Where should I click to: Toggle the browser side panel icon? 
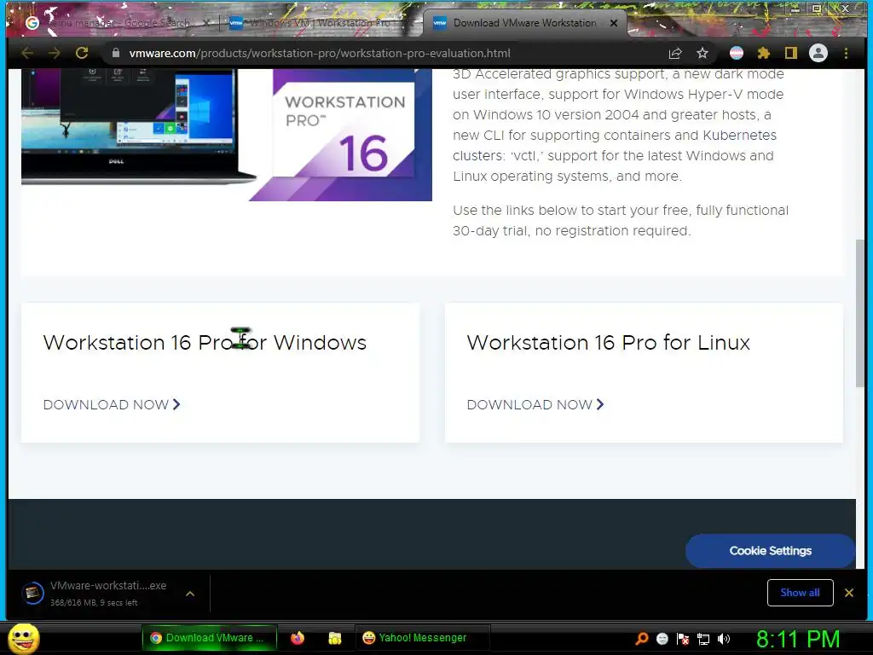pos(790,53)
